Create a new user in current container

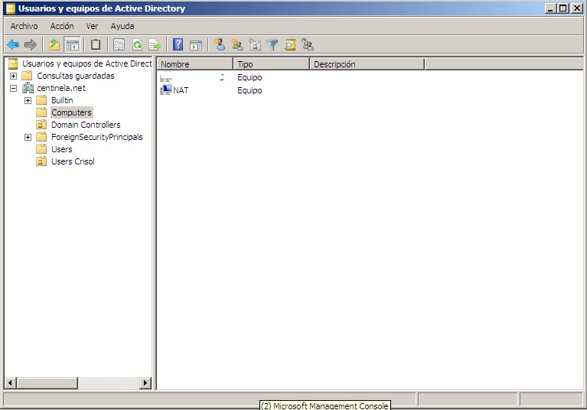pyautogui.click(x=220, y=45)
